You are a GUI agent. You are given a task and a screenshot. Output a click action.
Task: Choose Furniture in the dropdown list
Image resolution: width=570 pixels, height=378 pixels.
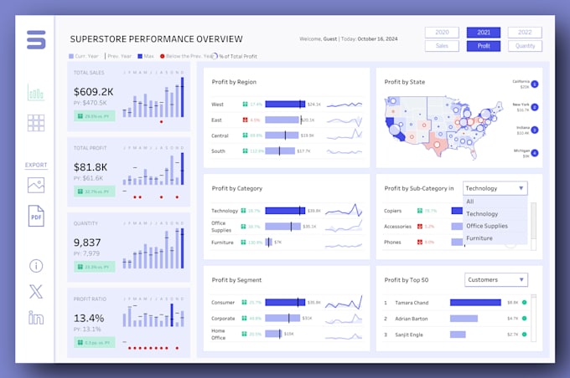(495, 238)
